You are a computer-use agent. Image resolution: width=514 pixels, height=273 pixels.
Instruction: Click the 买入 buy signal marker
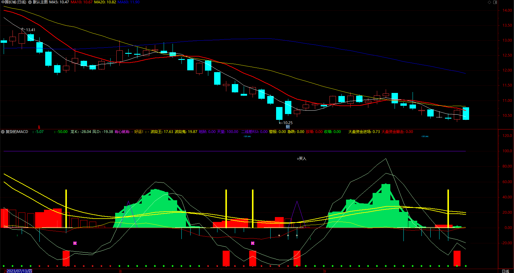coord(302,159)
